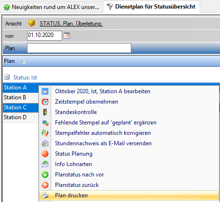Click the von date field showing 01.10.2020

click(x=45, y=35)
